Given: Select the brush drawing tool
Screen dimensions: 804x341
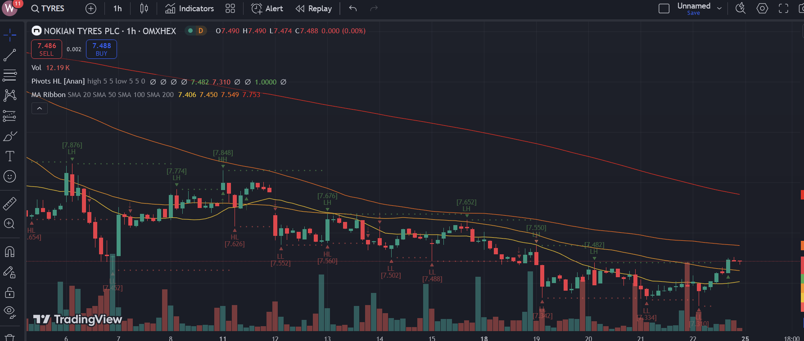Looking at the screenshot, I should pyautogui.click(x=10, y=136).
